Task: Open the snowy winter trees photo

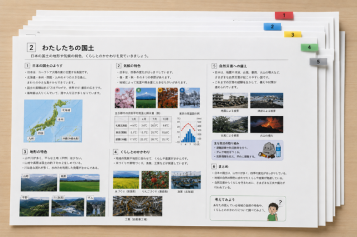Action: [190, 98]
